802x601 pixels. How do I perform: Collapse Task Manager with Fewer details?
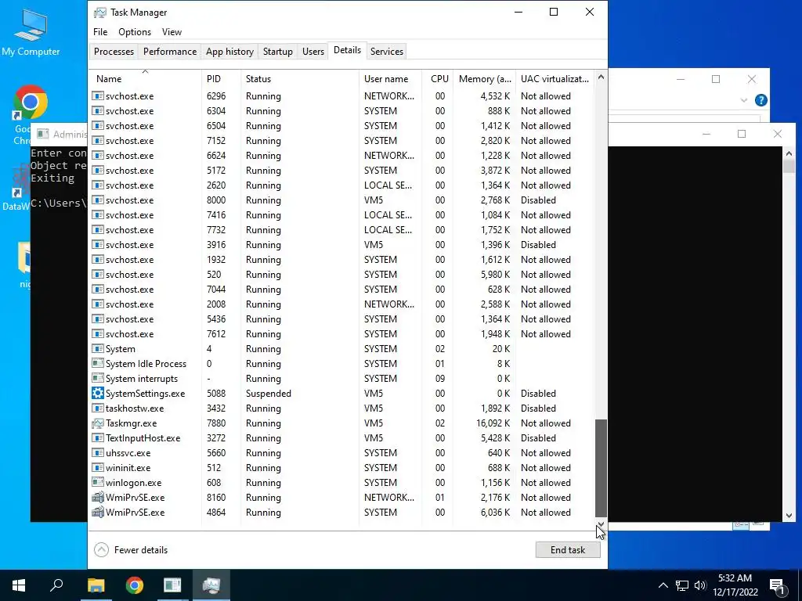[x=131, y=550]
